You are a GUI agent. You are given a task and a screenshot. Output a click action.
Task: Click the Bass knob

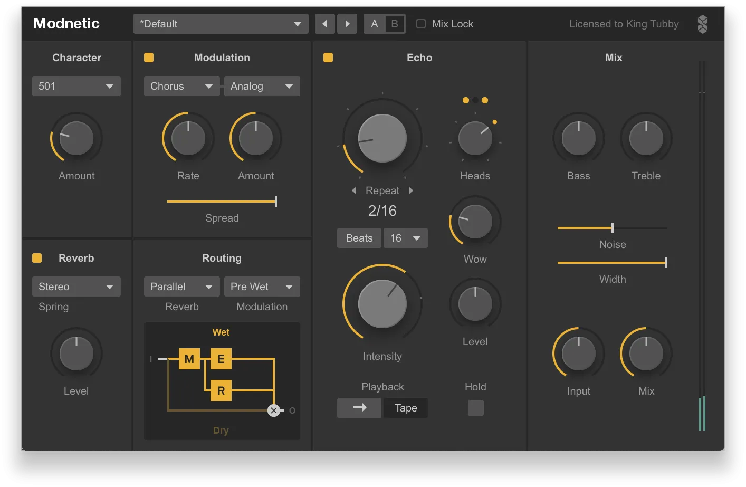pos(579,138)
